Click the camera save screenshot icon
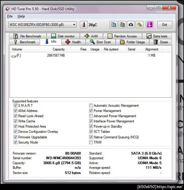This screenshot has width=184, height=190. [x=131, y=25]
